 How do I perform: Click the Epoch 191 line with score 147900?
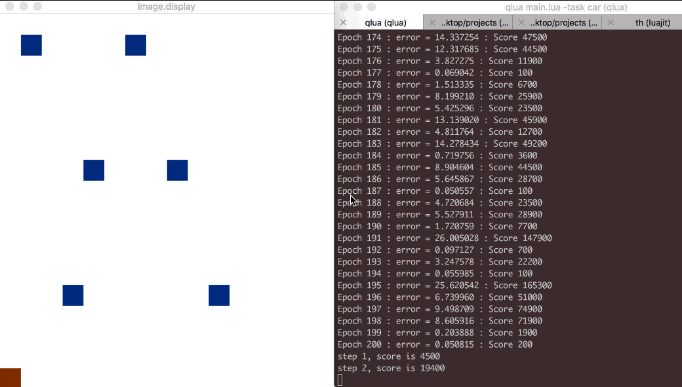(x=445, y=238)
